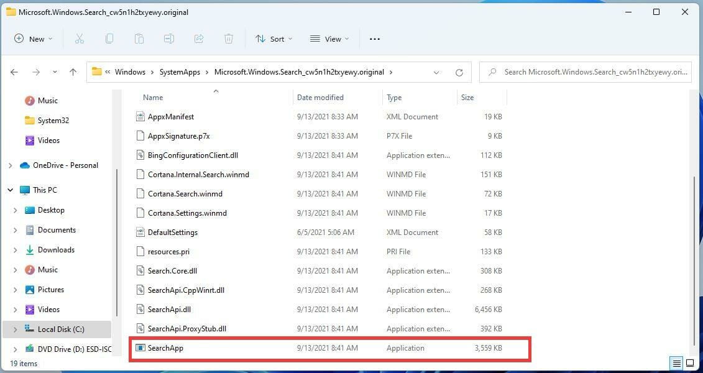Click the forward navigation arrow
703x373 pixels.
click(35, 71)
